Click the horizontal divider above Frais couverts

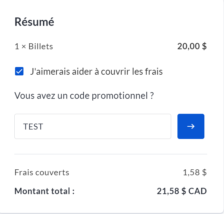[x=111, y=154]
